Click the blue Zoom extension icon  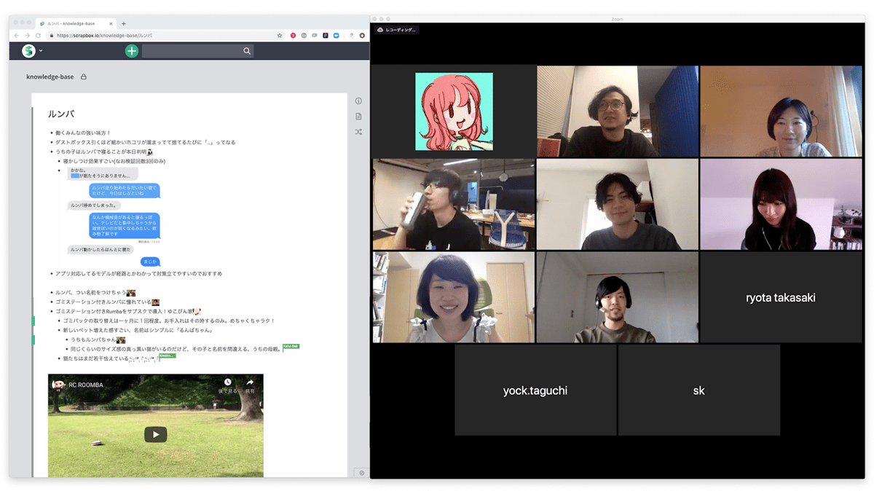pos(336,35)
